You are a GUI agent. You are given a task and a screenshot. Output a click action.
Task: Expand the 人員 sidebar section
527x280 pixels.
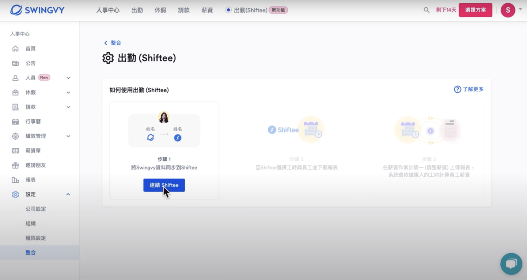point(68,78)
